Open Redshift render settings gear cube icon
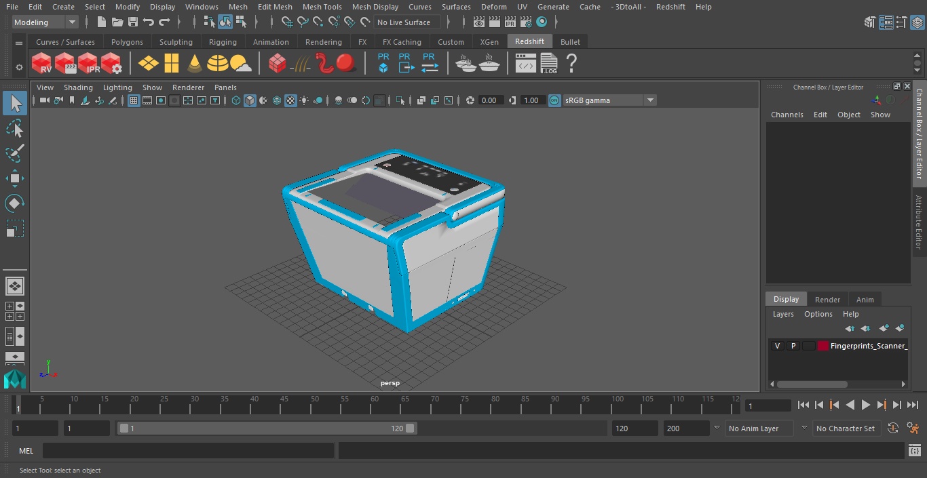 [111, 64]
